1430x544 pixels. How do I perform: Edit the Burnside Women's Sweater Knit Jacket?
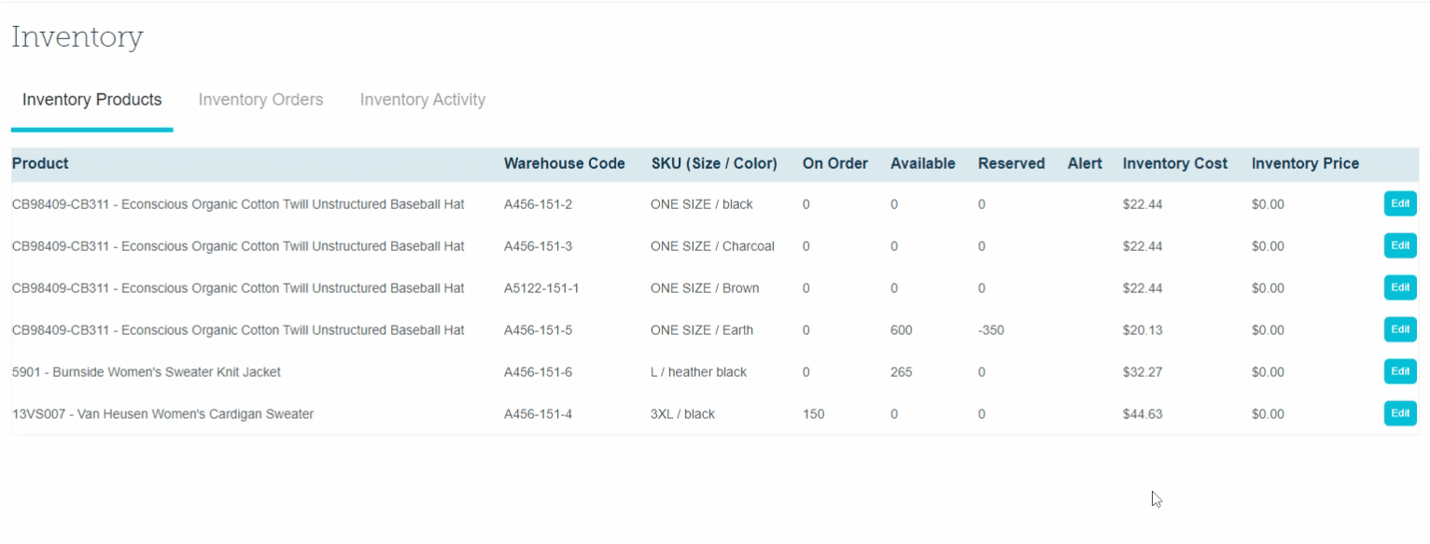click(x=1399, y=371)
